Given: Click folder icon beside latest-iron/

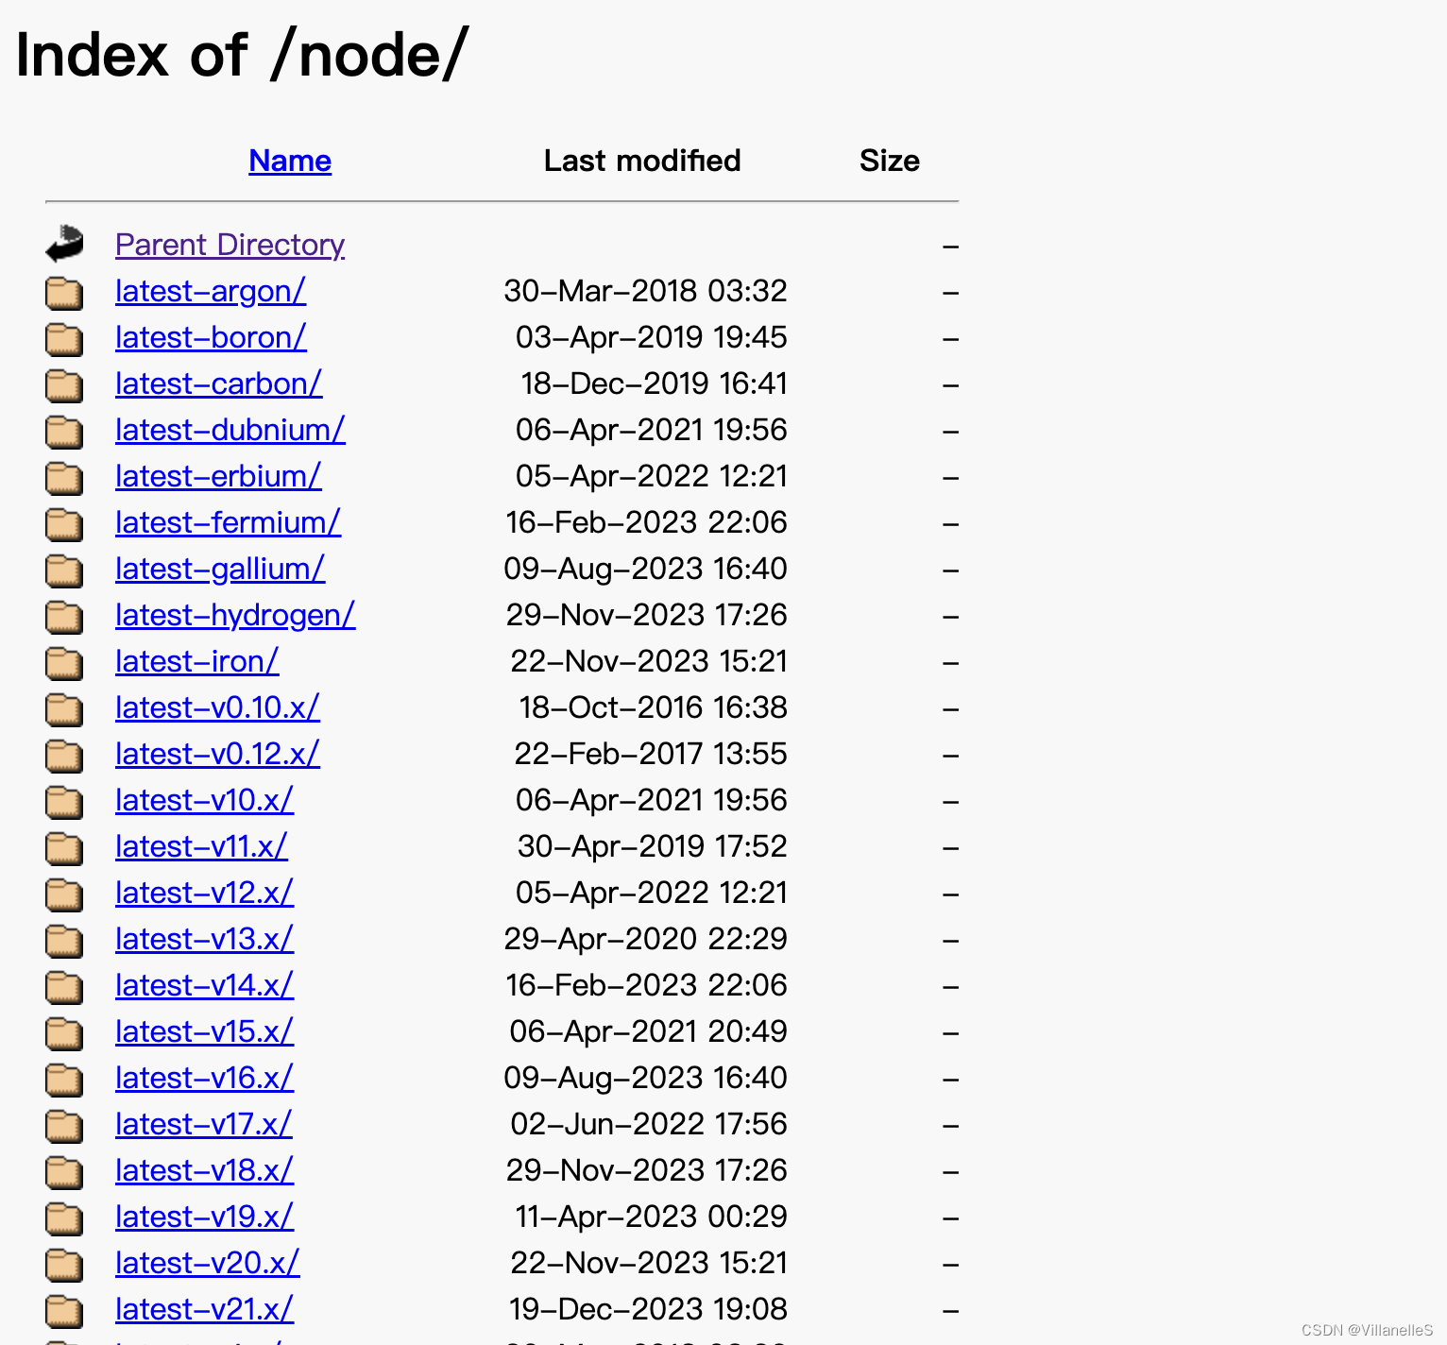Looking at the screenshot, I should 64,662.
